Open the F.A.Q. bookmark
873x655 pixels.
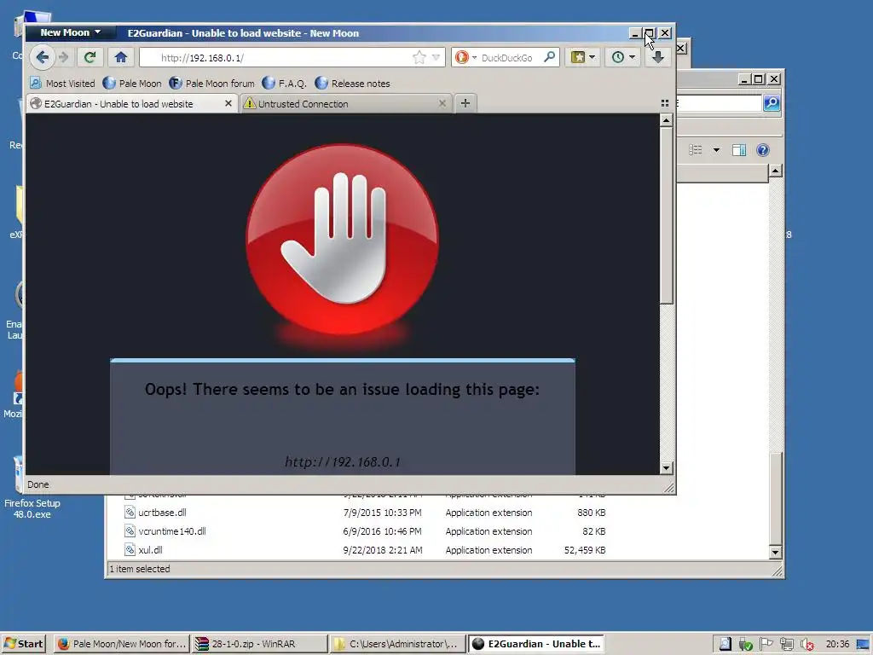point(285,84)
